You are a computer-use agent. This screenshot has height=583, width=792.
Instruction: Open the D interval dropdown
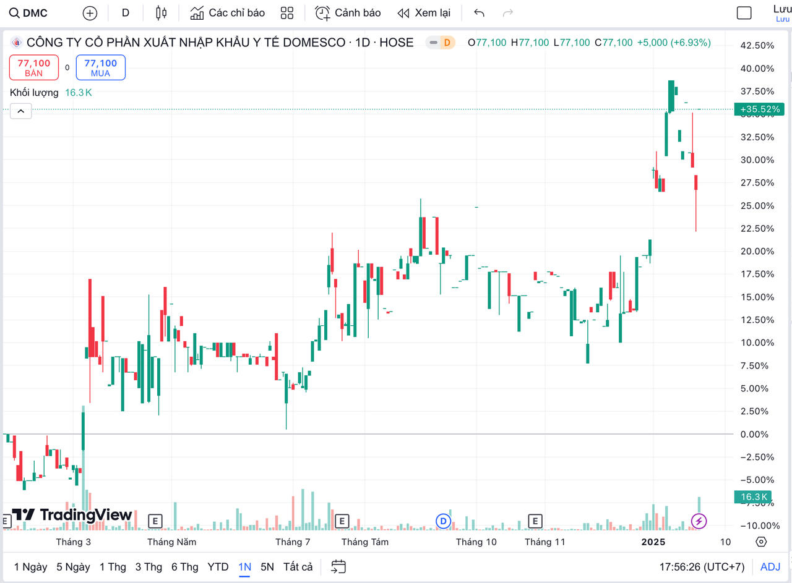[126, 13]
